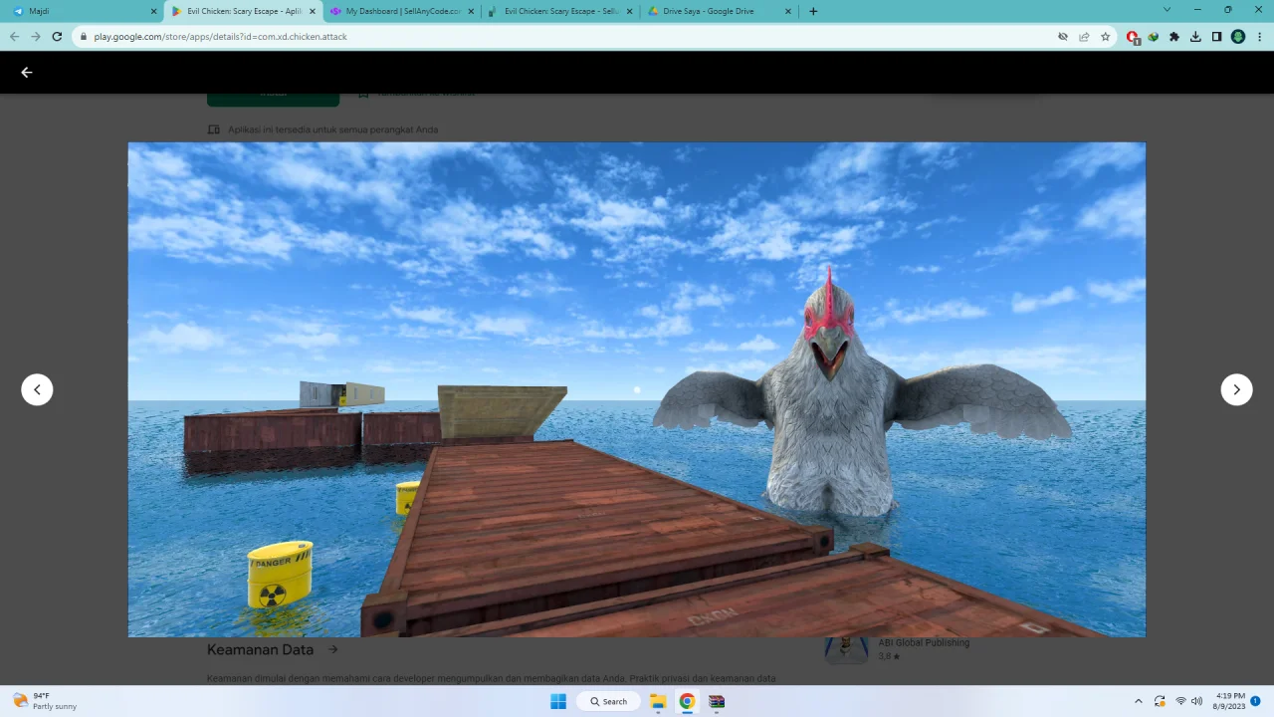Go forward in browser history
This screenshot has height=717, width=1274.
(36, 37)
